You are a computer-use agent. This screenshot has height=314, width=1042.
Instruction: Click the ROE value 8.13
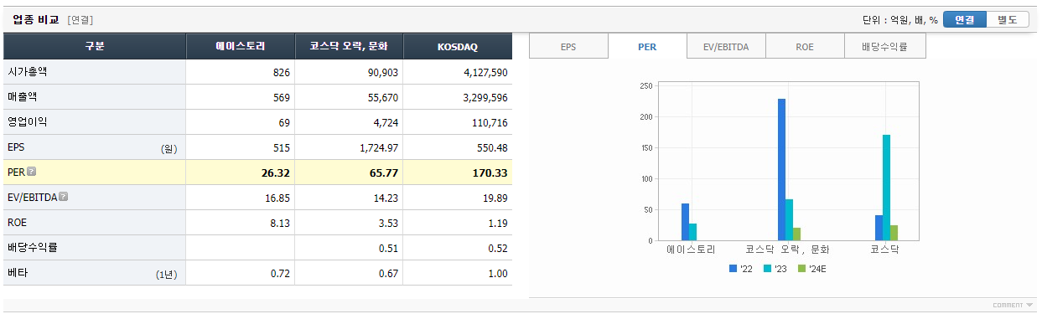pos(279,224)
